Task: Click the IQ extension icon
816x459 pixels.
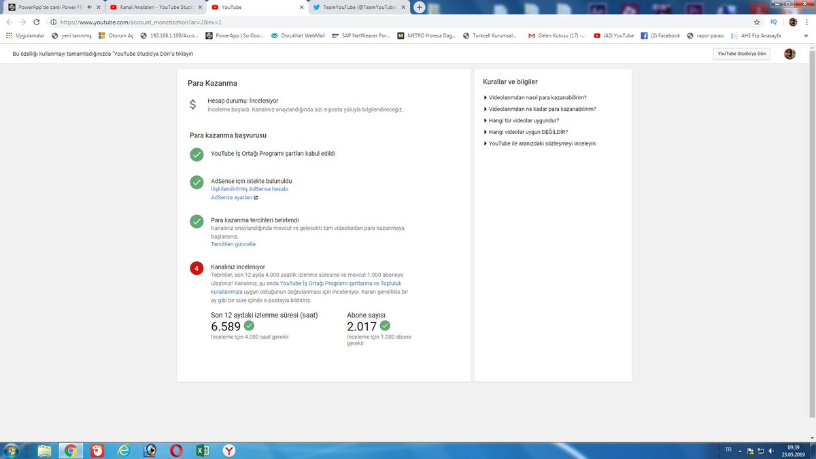Action: [x=774, y=22]
